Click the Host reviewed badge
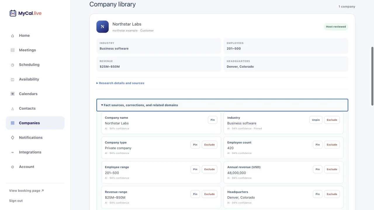 [336, 27]
